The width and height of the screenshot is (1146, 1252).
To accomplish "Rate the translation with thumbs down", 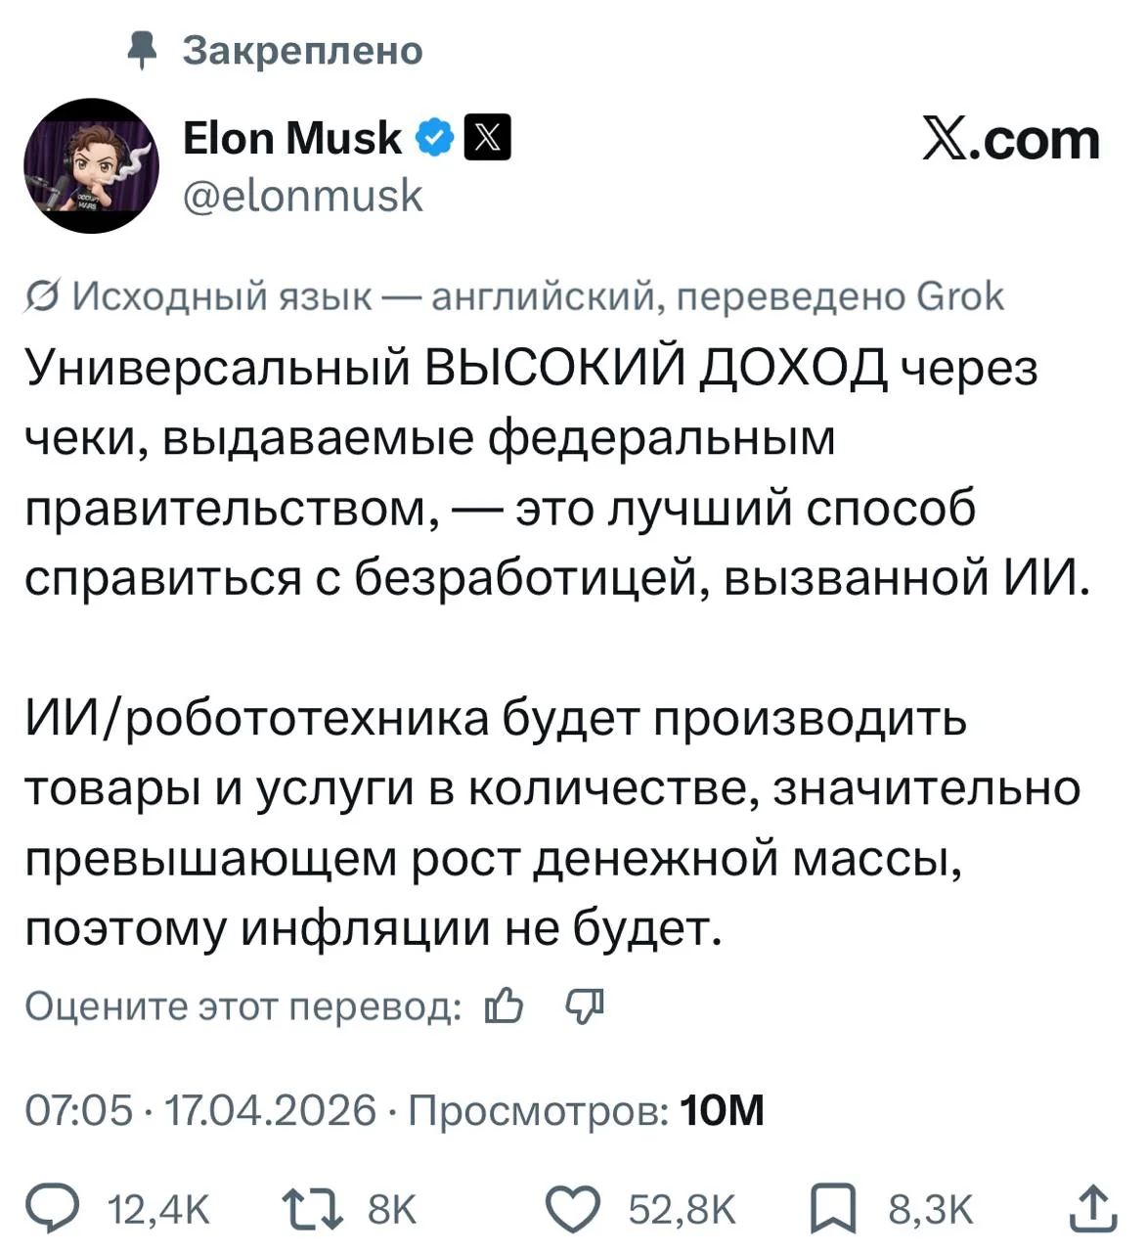I will (x=583, y=1006).
